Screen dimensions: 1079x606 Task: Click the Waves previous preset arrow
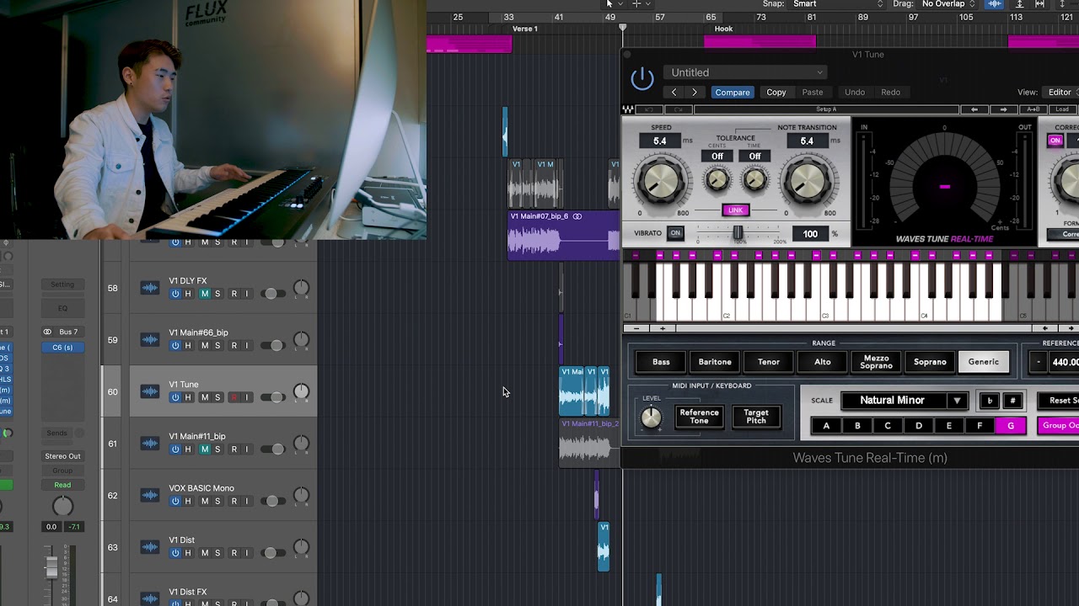[x=974, y=109]
